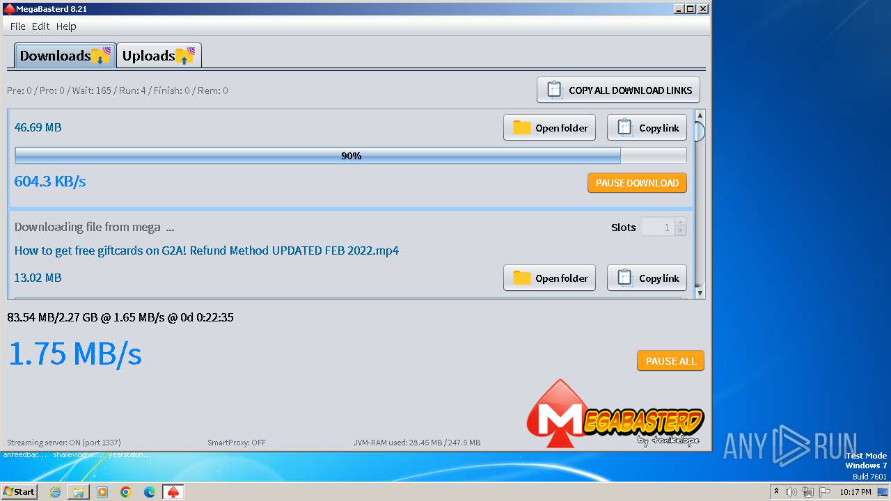Pause the download at 90%
Viewport: 891px width, 501px height.
[637, 183]
